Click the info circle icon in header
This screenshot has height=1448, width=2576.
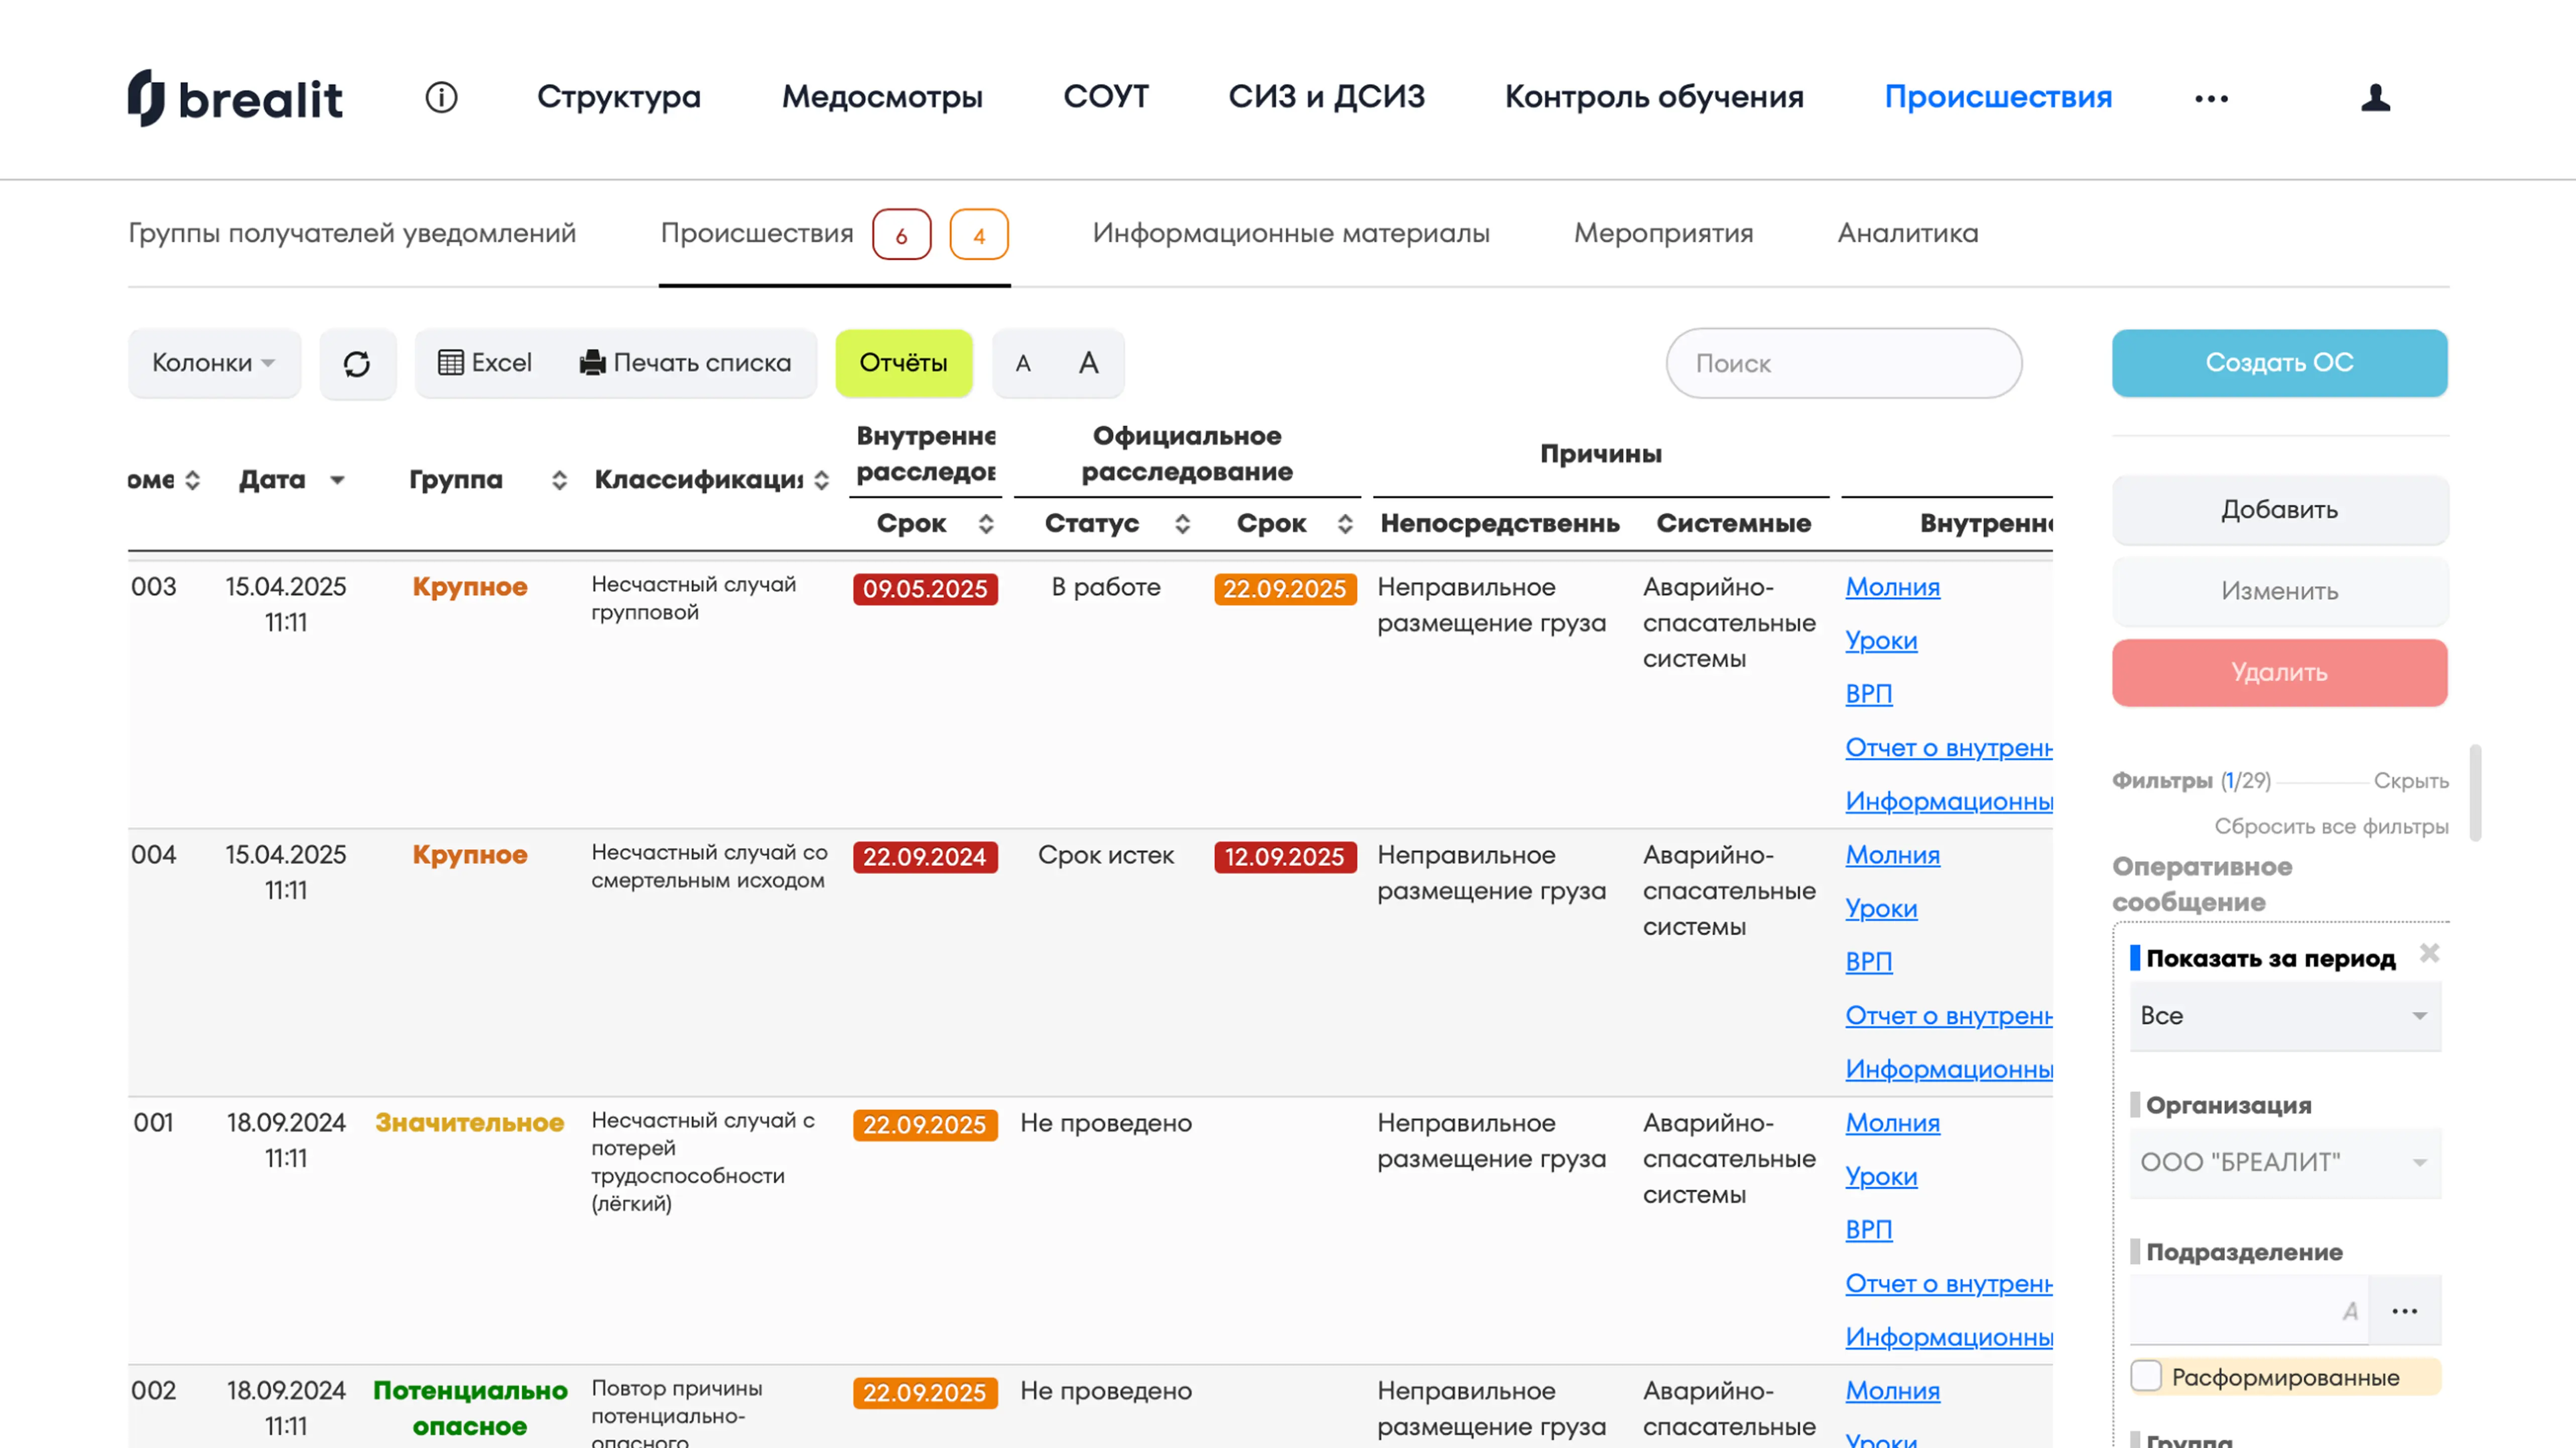441,97
